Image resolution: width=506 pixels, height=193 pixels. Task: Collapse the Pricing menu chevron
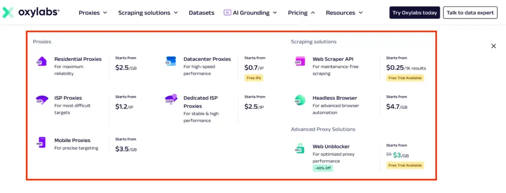coord(313,13)
